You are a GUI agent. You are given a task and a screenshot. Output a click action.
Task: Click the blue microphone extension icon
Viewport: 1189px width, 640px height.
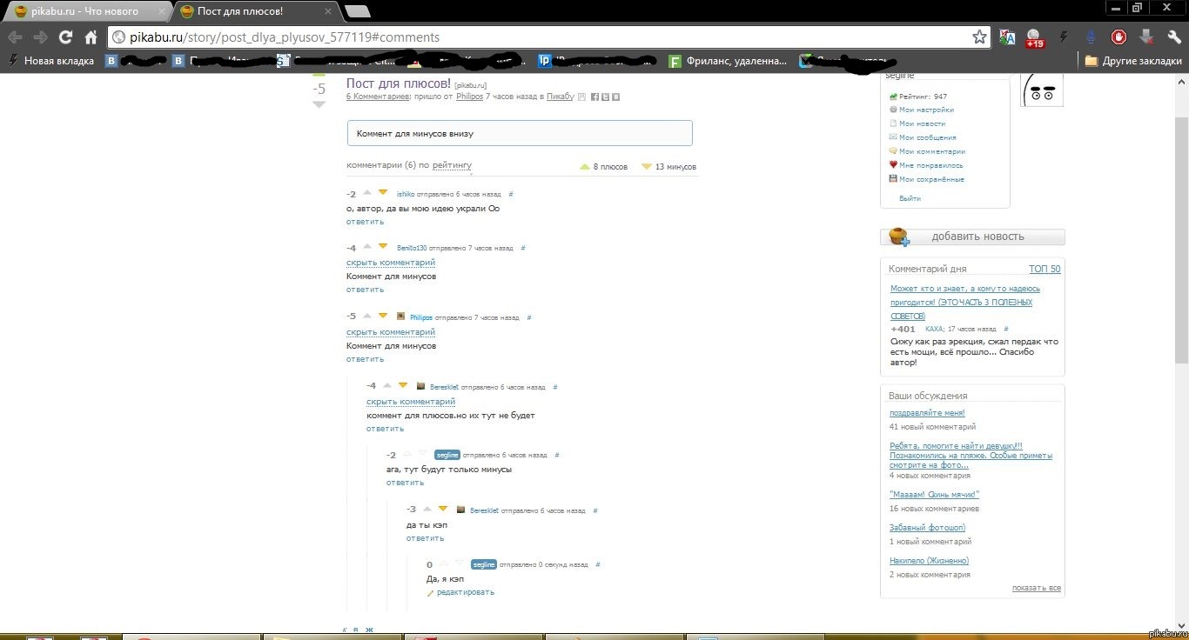[x=1091, y=37]
